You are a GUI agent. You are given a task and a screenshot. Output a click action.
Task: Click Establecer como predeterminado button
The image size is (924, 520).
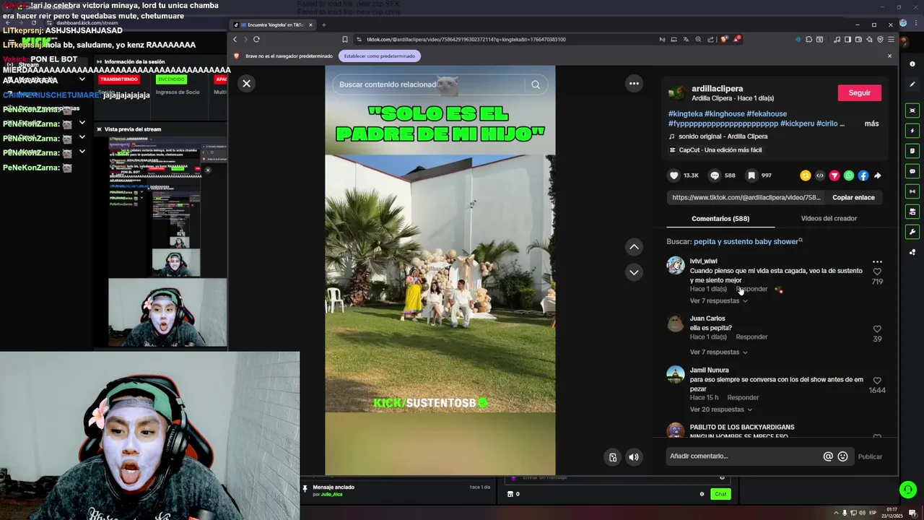tap(380, 56)
